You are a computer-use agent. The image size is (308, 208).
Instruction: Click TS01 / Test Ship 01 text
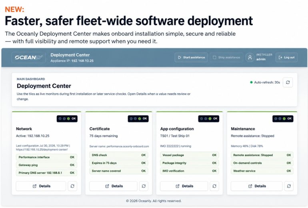click(x=175, y=136)
